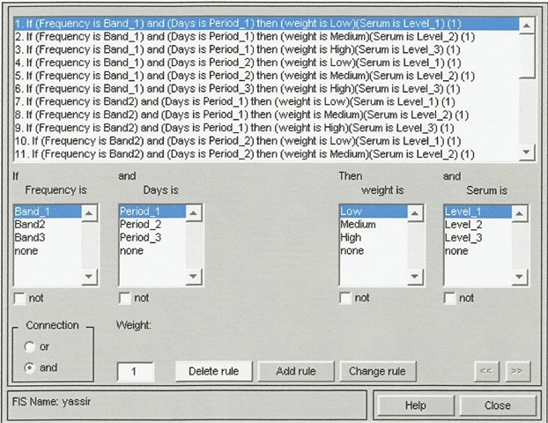
Task: Click the rule list scroll-up arrow
Action: point(527,26)
